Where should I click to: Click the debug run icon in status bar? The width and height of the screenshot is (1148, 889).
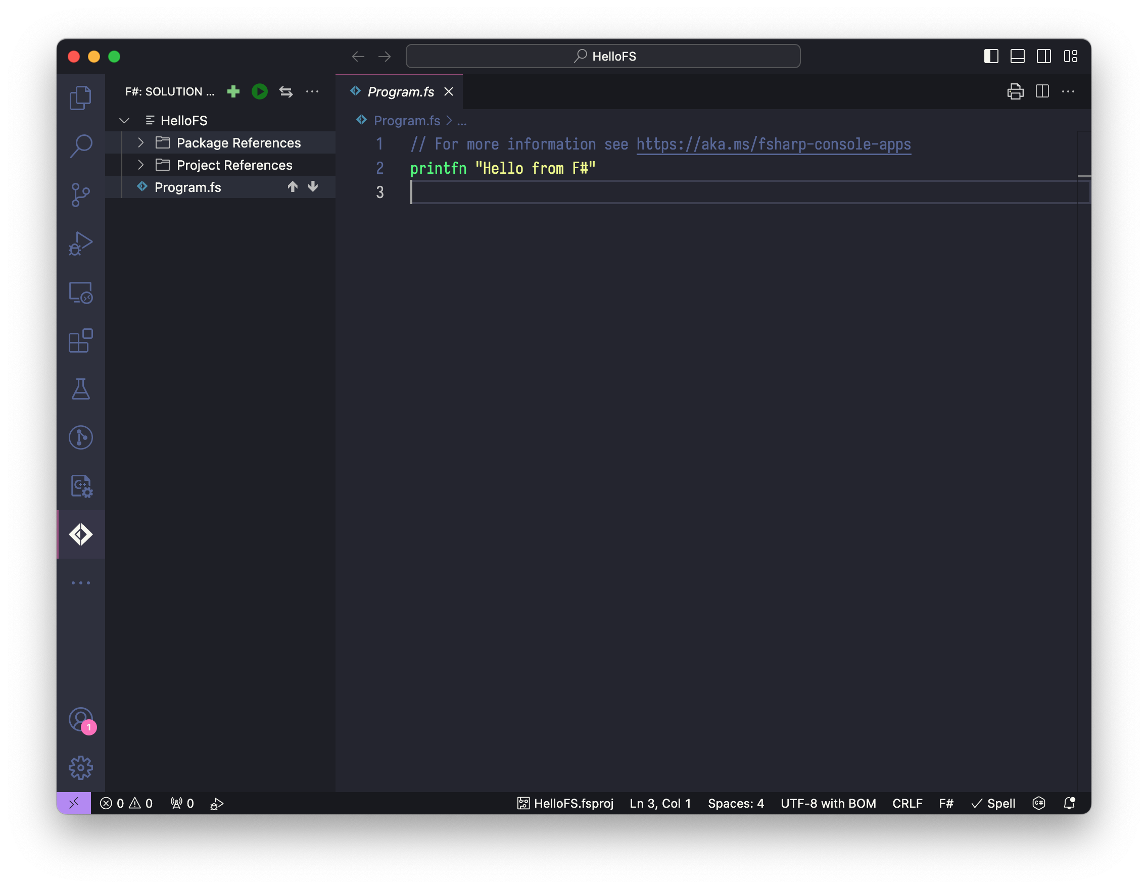pyautogui.click(x=217, y=803)
